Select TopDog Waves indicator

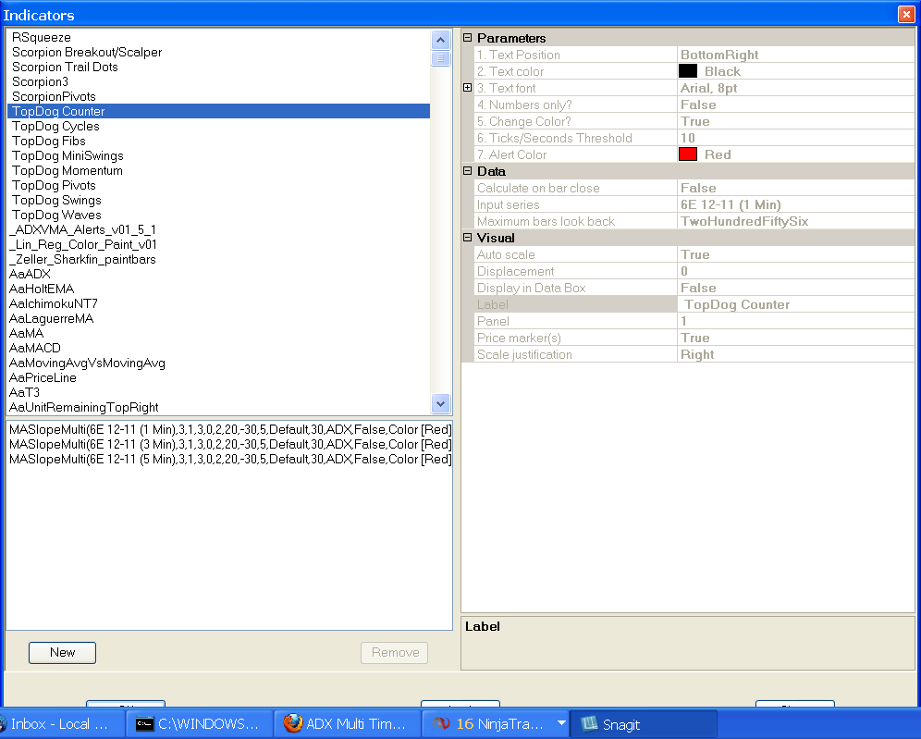point(218,215)
